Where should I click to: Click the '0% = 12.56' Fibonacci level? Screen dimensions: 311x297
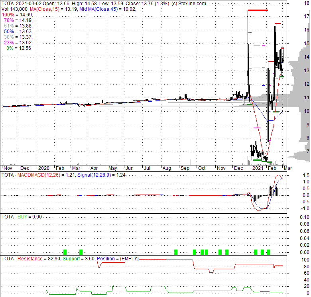click(x=19, y=48)
